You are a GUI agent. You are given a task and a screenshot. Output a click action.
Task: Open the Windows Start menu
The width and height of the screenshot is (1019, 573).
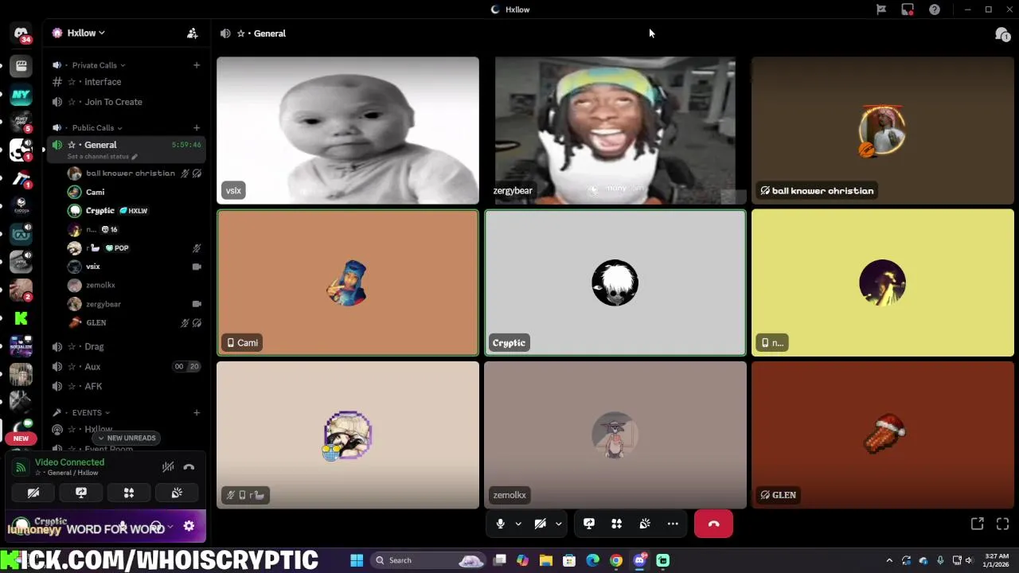tap(357, 560)
